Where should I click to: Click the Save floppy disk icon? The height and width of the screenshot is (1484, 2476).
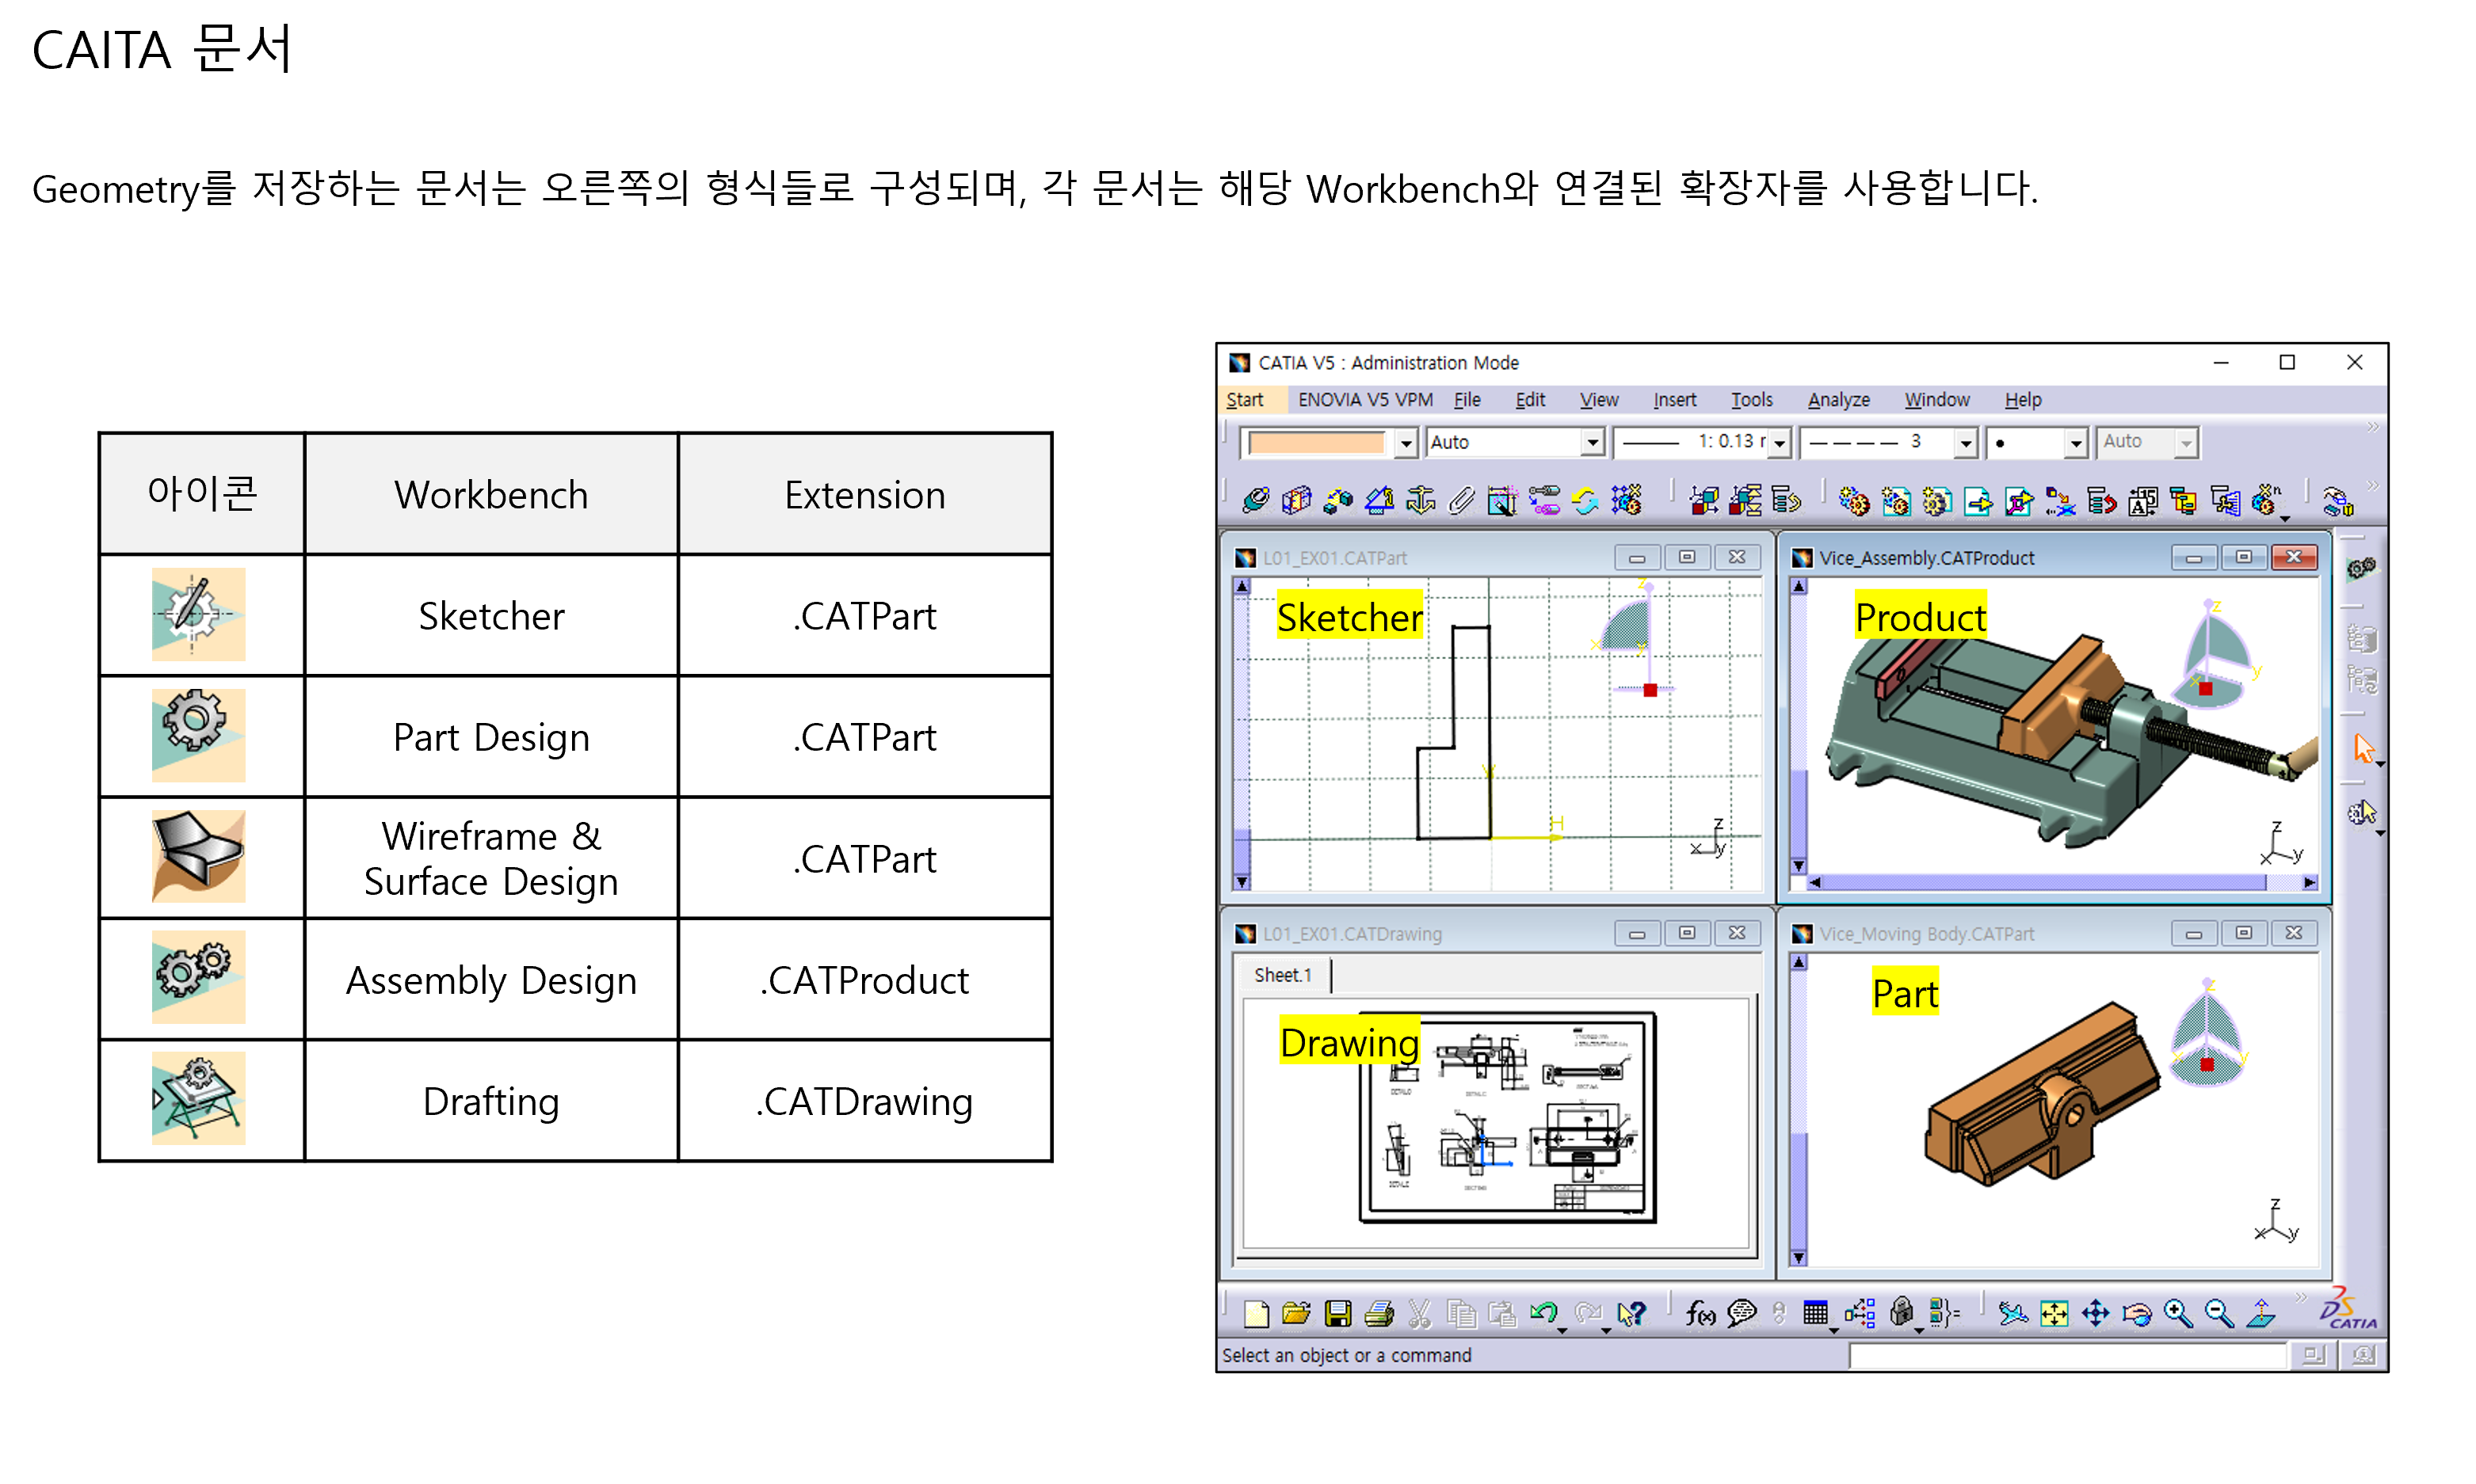point(1337,1313)
